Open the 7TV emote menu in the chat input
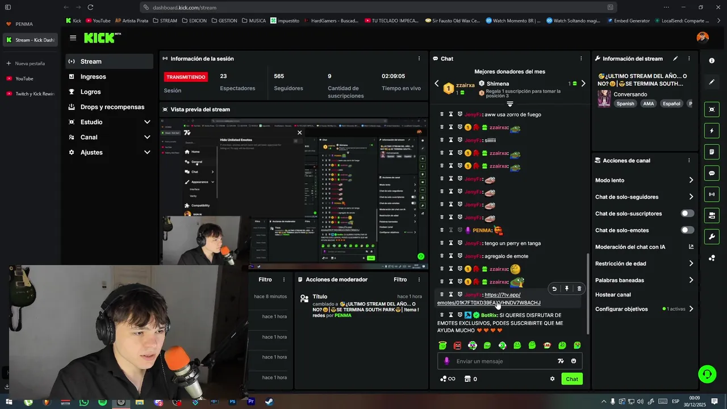 tap(561, 361)
